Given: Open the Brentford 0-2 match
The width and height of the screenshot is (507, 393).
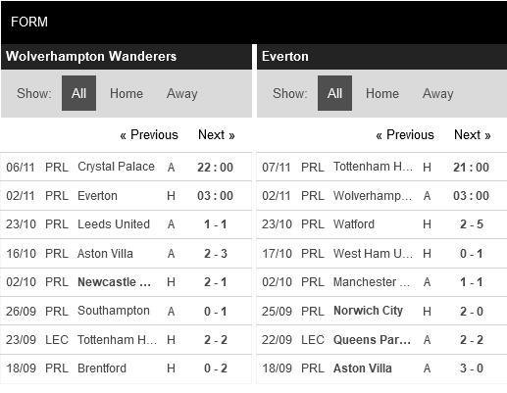Looking at the screenshot, I should coord(126,368).
